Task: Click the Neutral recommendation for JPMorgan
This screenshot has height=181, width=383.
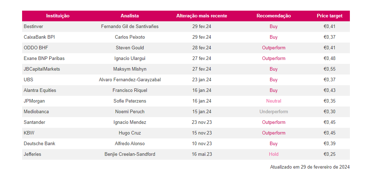Action: point(274,101)
